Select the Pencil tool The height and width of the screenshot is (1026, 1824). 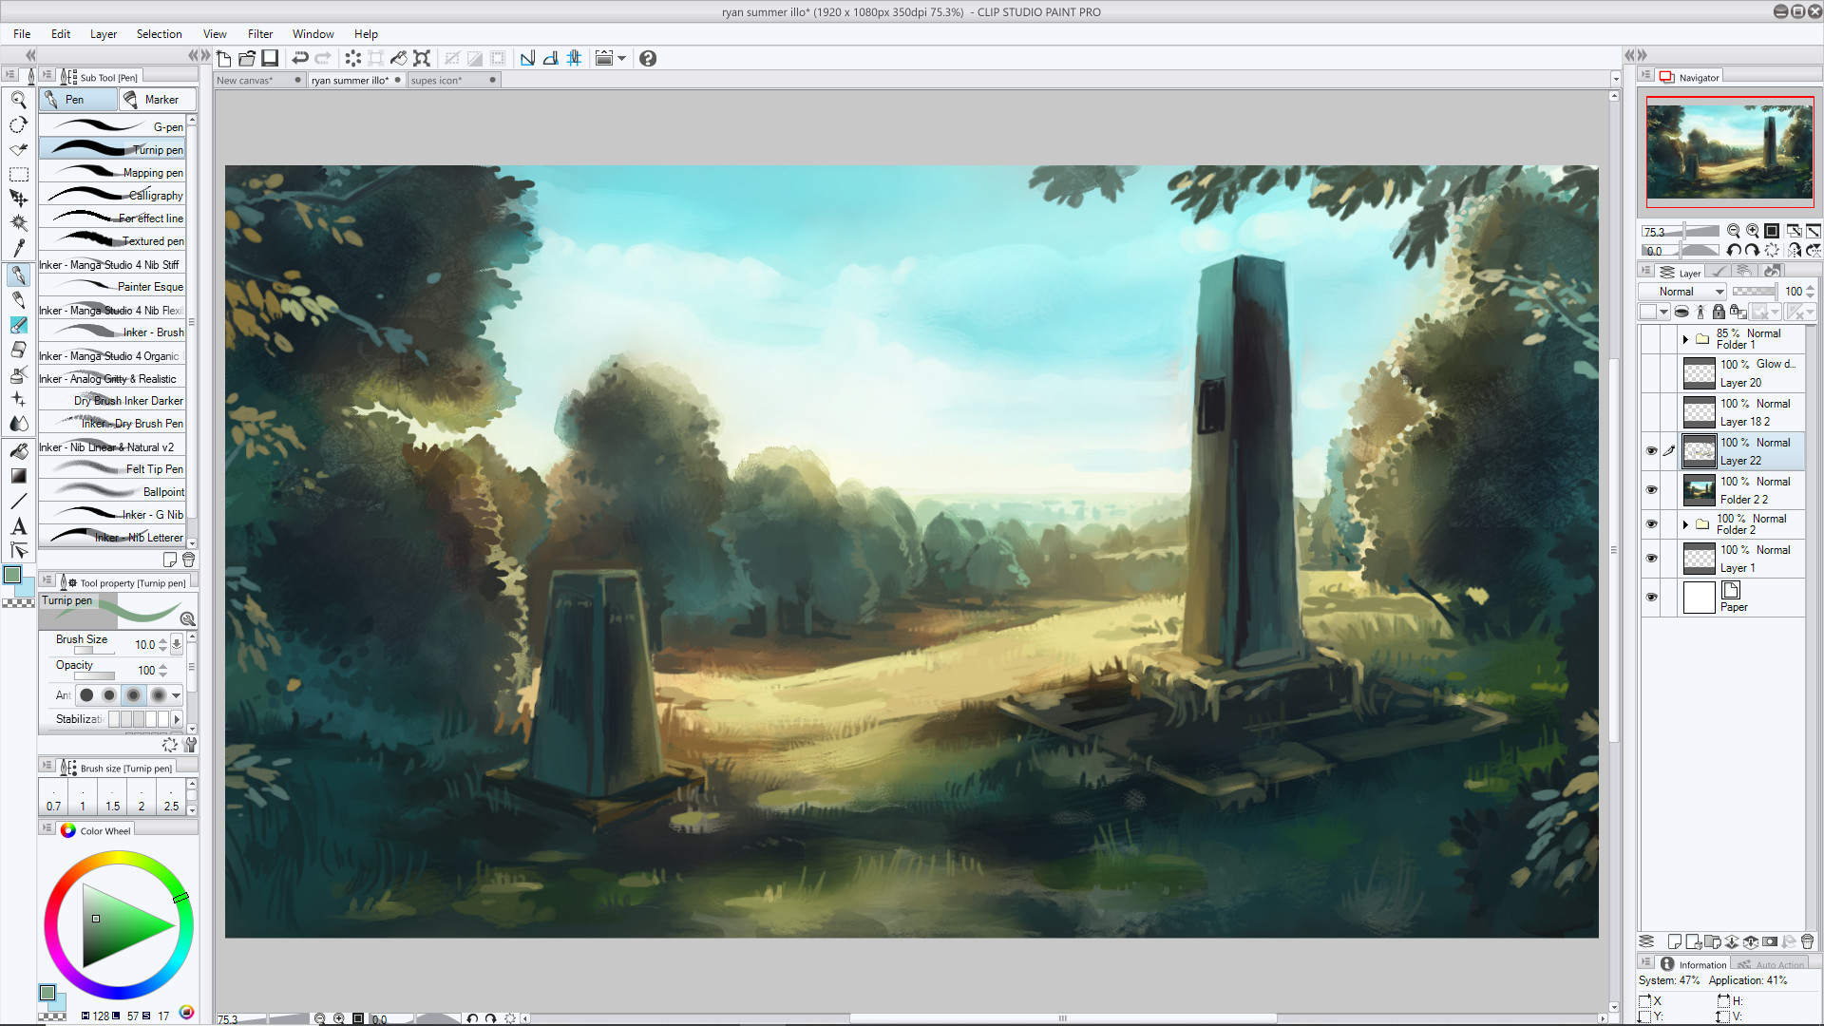point(18,300)
